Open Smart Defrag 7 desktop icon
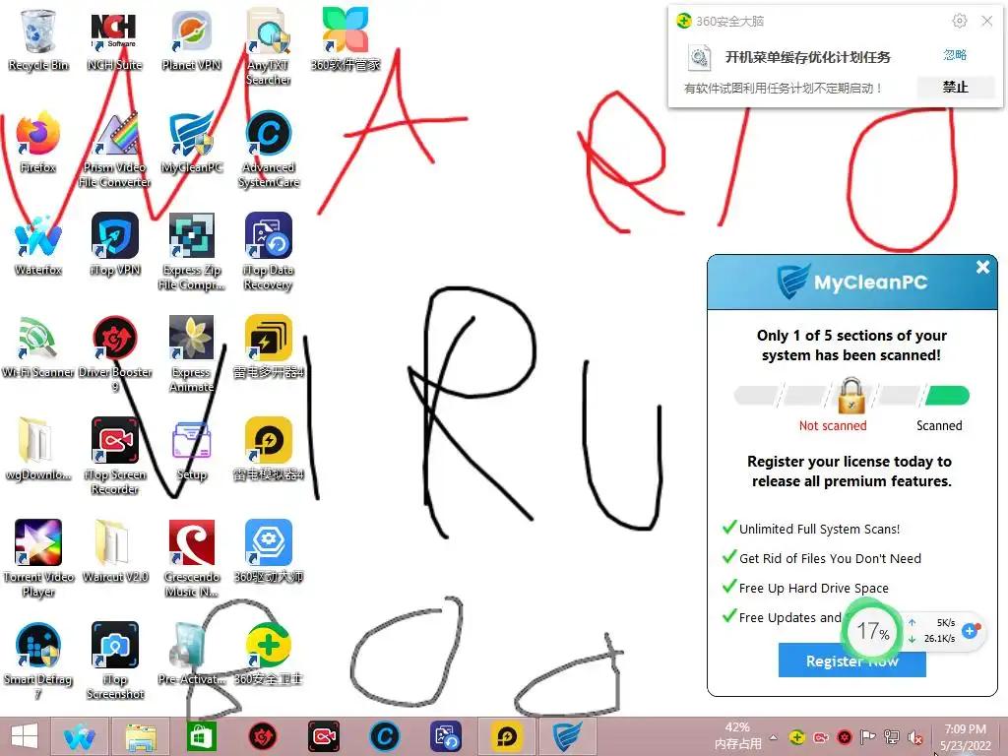The width and height of the screenshot is (1008, 756). [38, 661]
